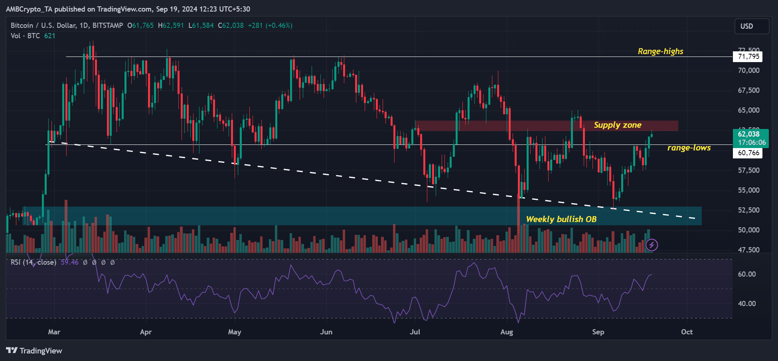Click the RSI 40.00 axis value
Image resolution: width=778 pixels, height=361 pixels.
pyautogui.click(x=747, y=304)
